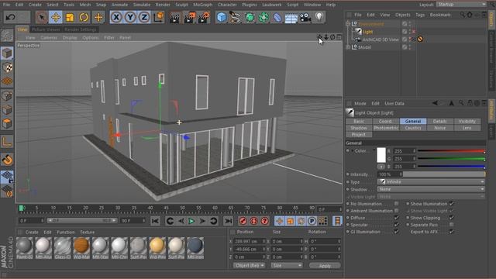Toggle the Diffuse checkbox

[396, 218]
